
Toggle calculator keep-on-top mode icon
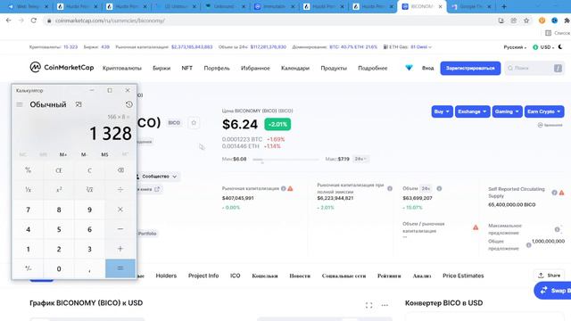click(79, 105)
